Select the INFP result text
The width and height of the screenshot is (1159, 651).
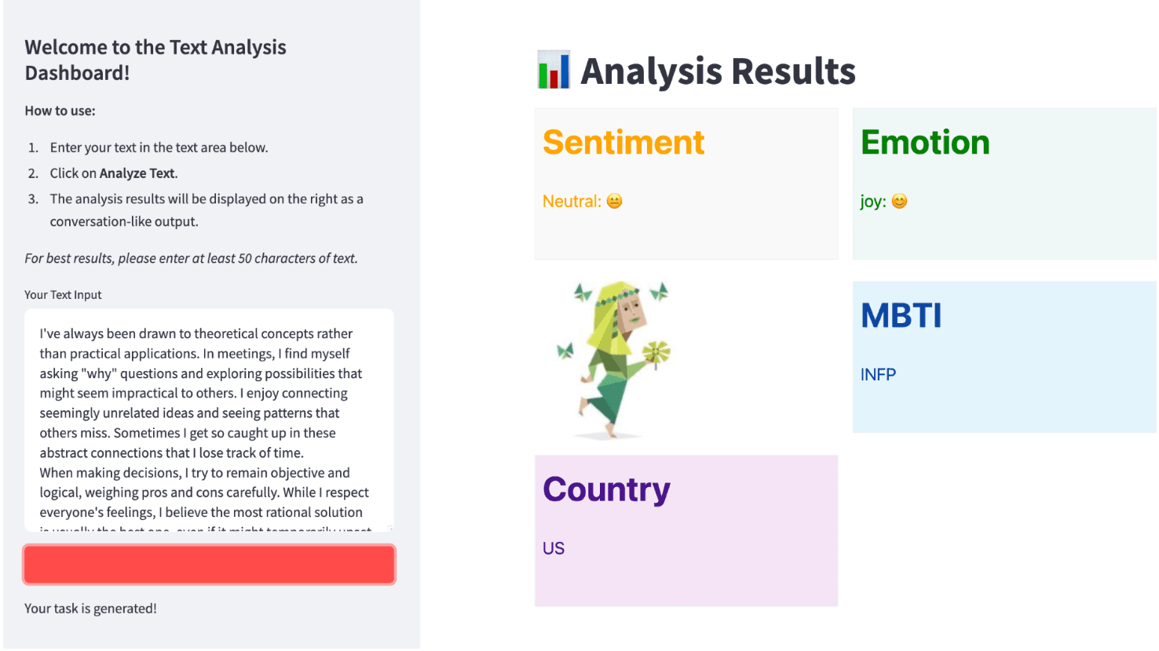pos(878,375)
